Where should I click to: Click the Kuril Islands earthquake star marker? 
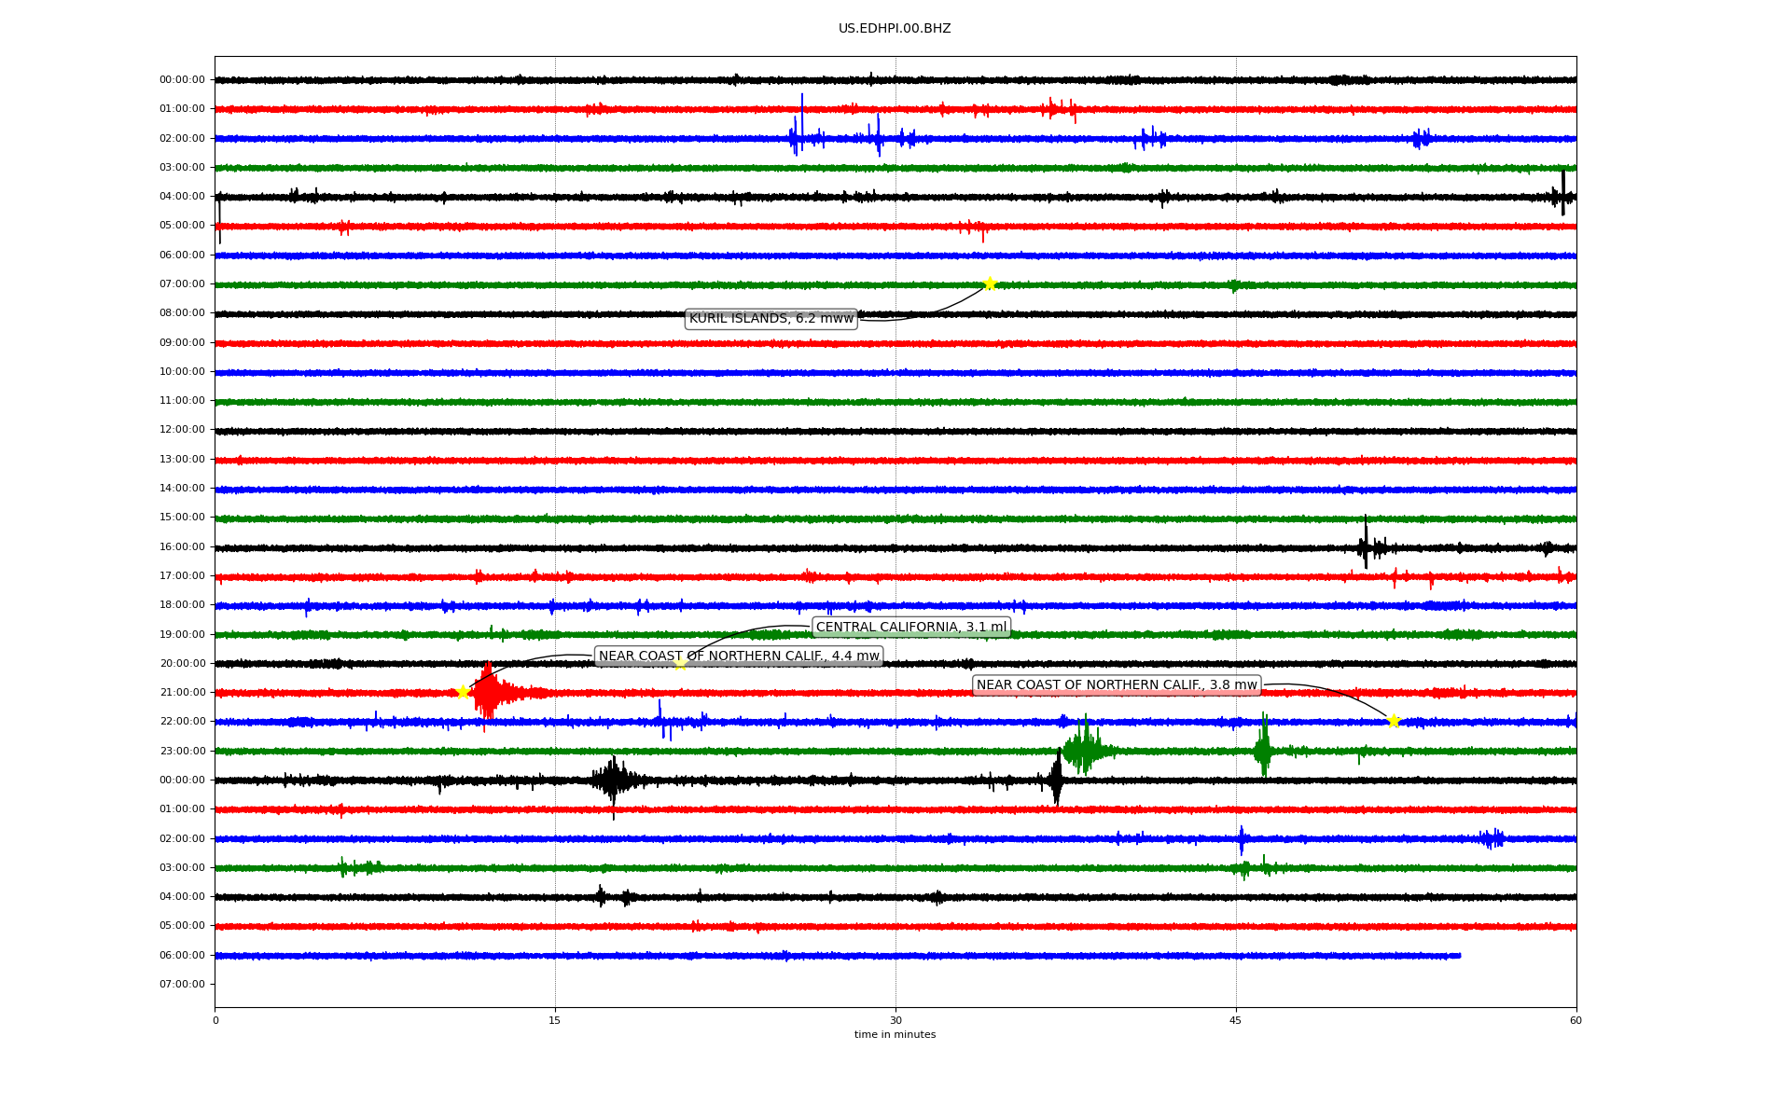pos(990,283)
